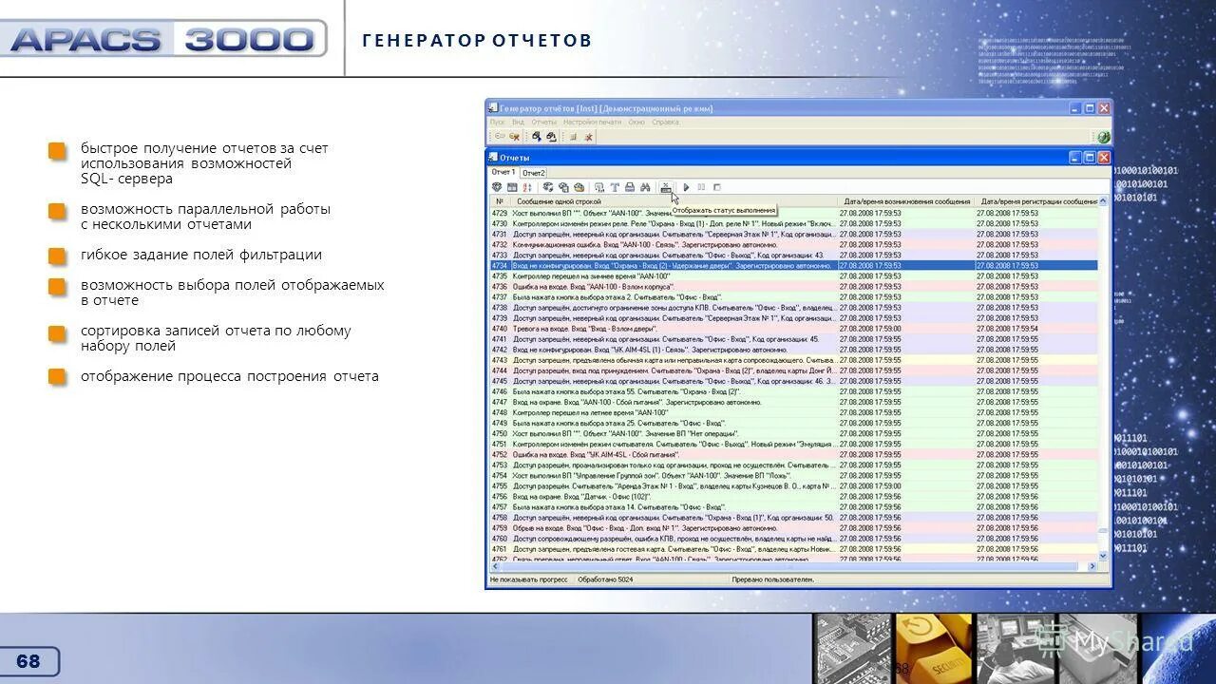Select row number 4761
The width and height of the screenshot is (1216, 684).
[x=793, y=549]
